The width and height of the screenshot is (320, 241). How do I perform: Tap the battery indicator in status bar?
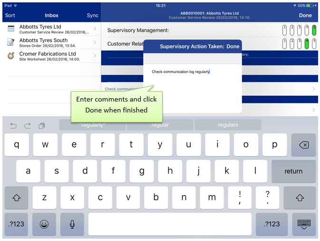310,6
